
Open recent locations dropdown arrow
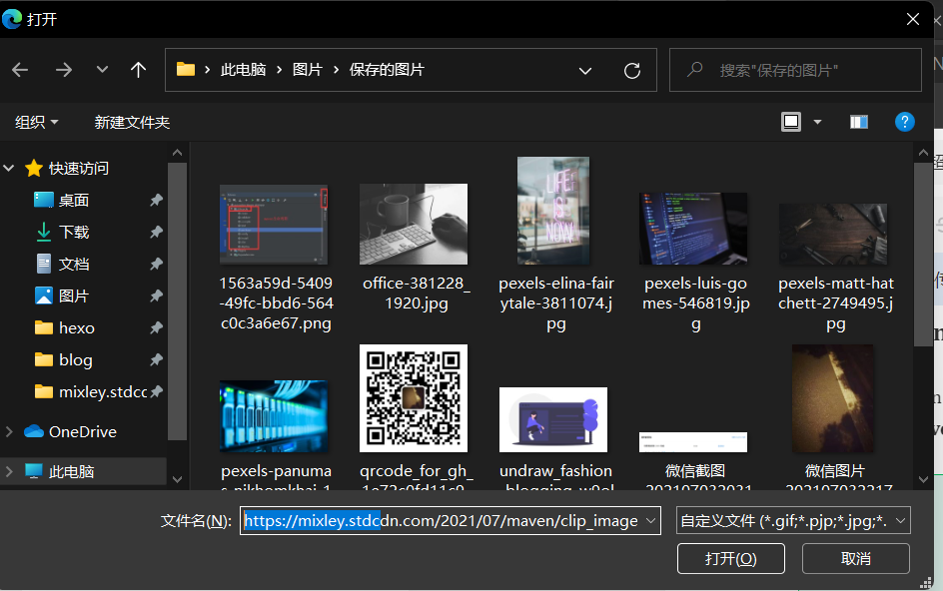[x=102, y=70]
